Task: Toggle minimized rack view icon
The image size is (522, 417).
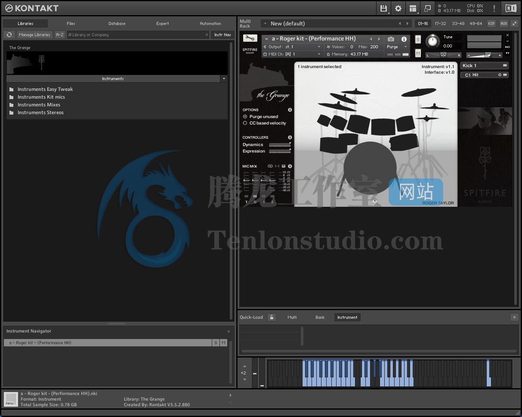Action: coord(427,8)
